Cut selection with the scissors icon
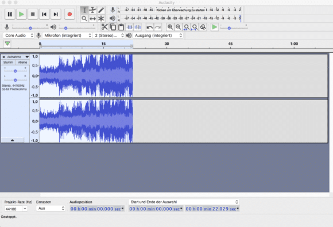This screenshot has height=227, width=333. tap(104, 27)
